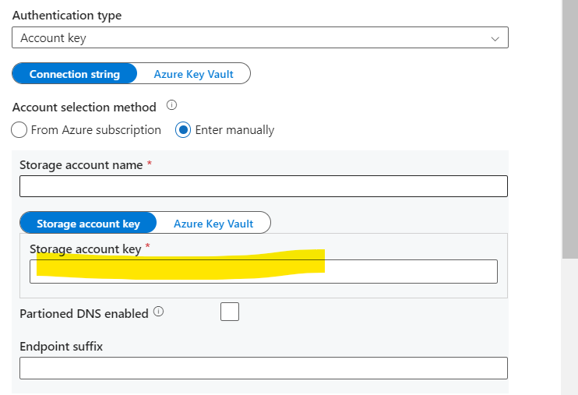Click the Storage account key input field
Viewport: 578px width, 395px height.
tap(263, 271)
